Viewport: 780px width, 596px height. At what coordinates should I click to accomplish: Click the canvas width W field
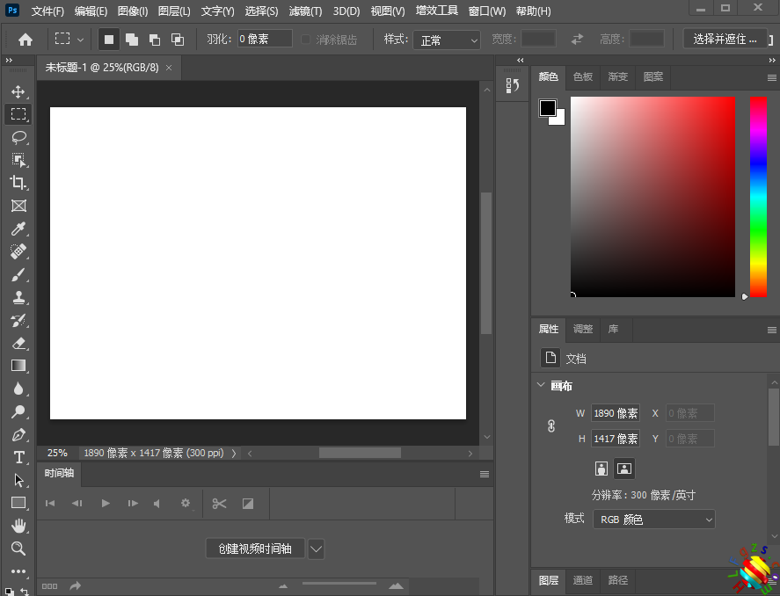click(x=616, y=413)
